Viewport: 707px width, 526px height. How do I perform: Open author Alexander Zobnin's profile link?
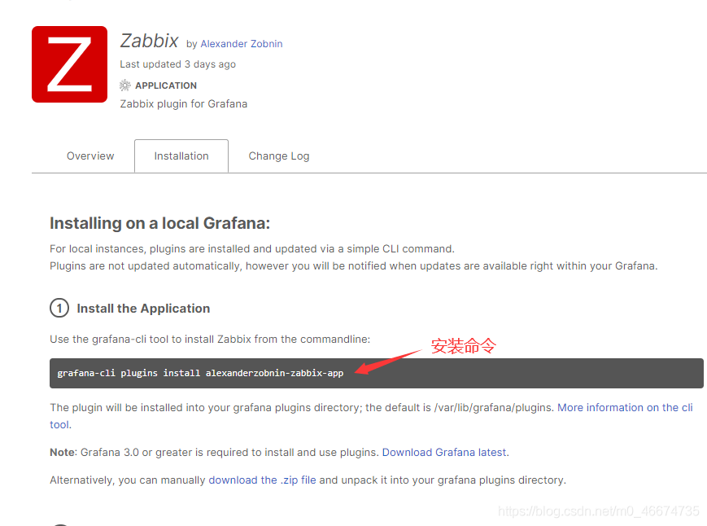point(242,44)
